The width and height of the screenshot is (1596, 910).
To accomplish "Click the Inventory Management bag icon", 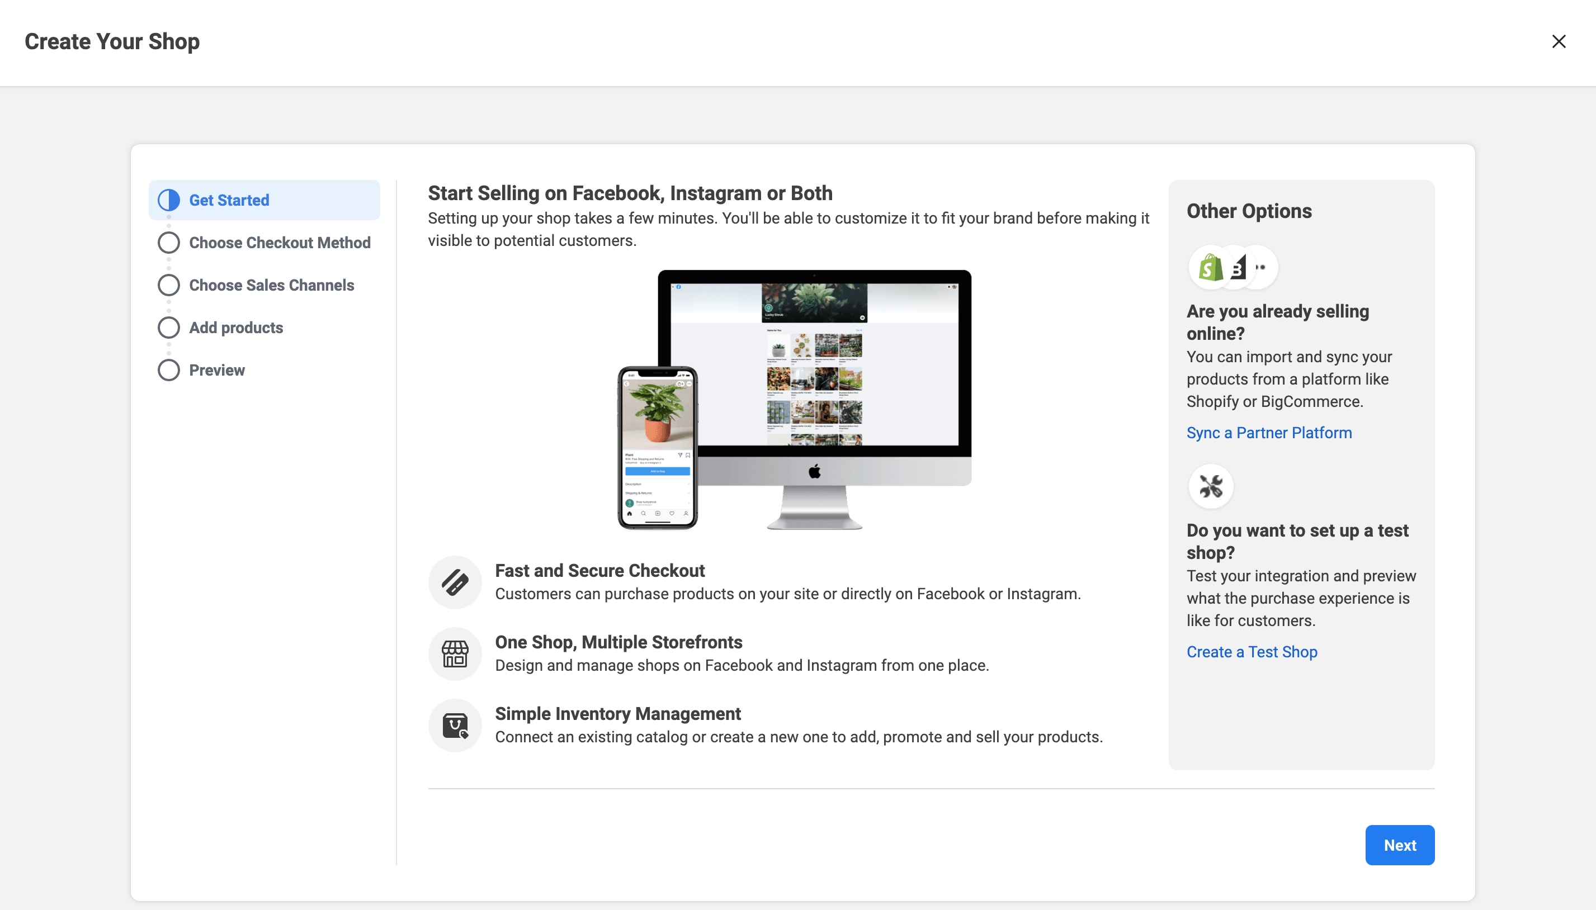I will pyautogui.click(x=455, y=726).
